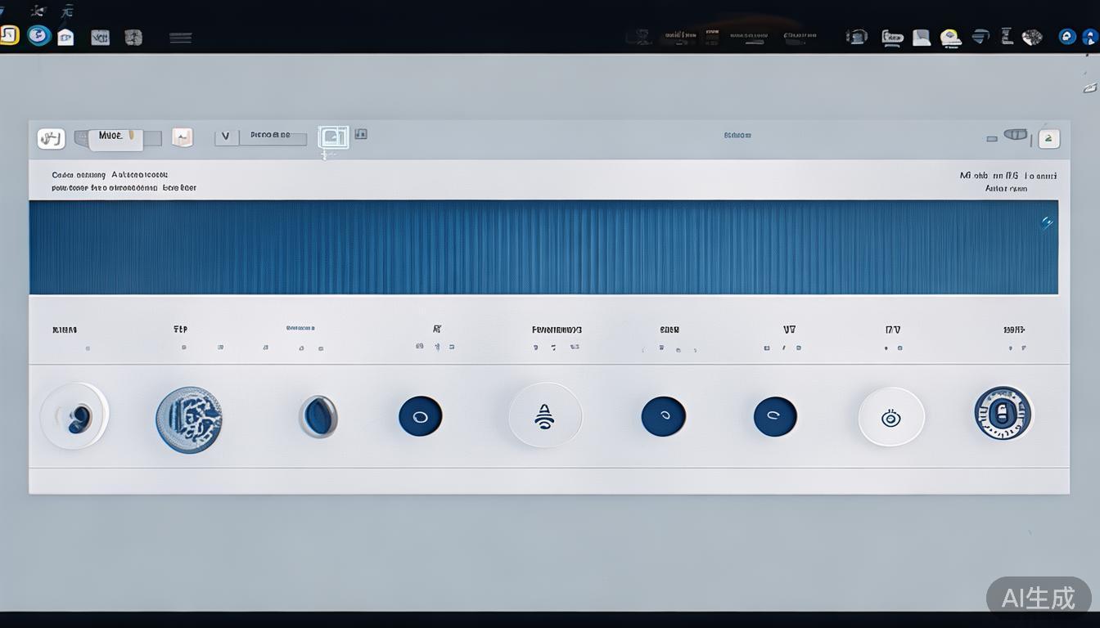Toggle the dark blue circle left of bell button
The image size is (1100, 628).
pos(420,416)
